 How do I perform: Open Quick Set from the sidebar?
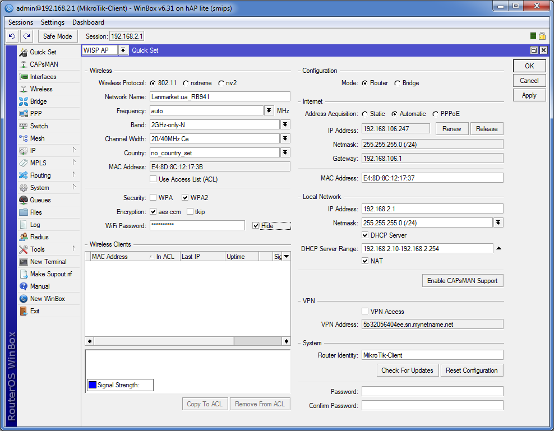pos(48,52)
